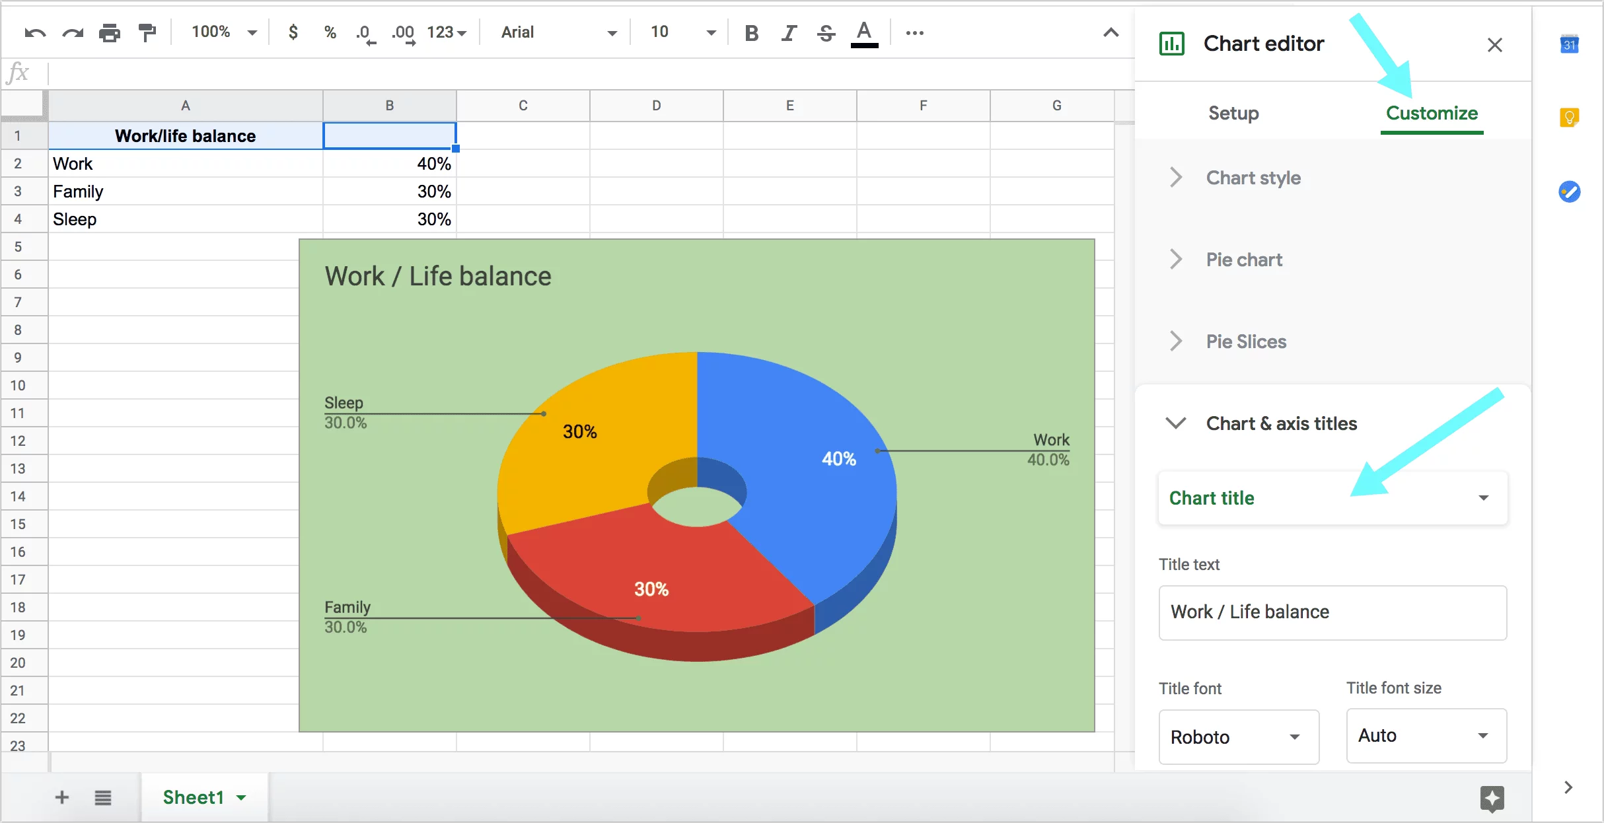Click the Undo icon in toolbar
This screenshot has width=1604, height=823.
35,32
